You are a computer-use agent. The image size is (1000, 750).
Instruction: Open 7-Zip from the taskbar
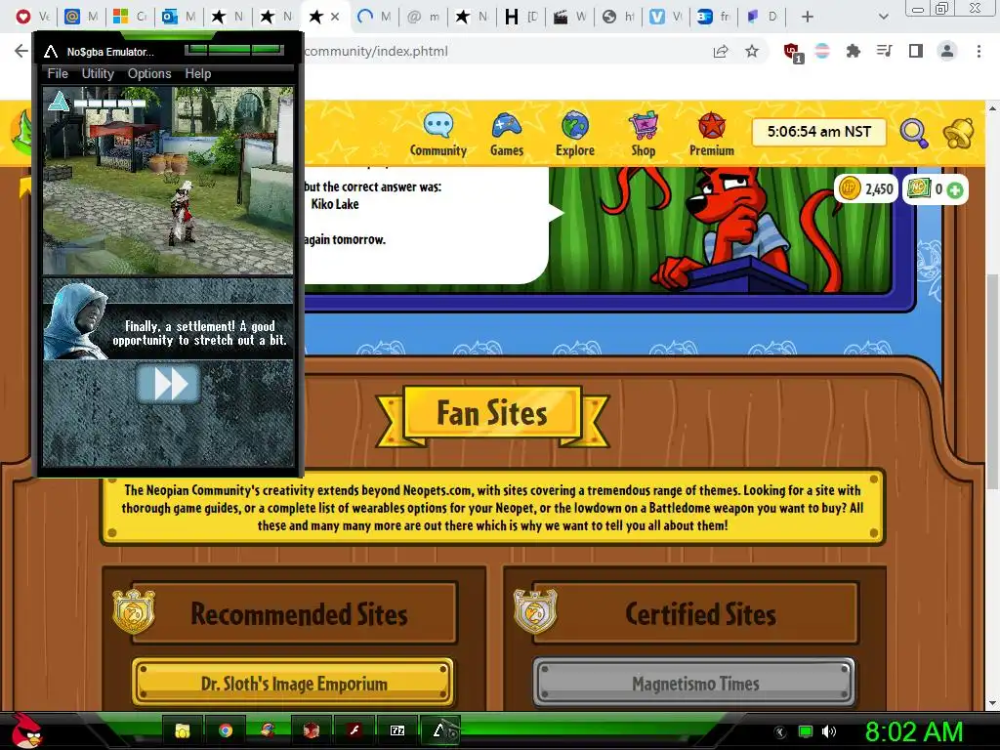pos(396,730)
